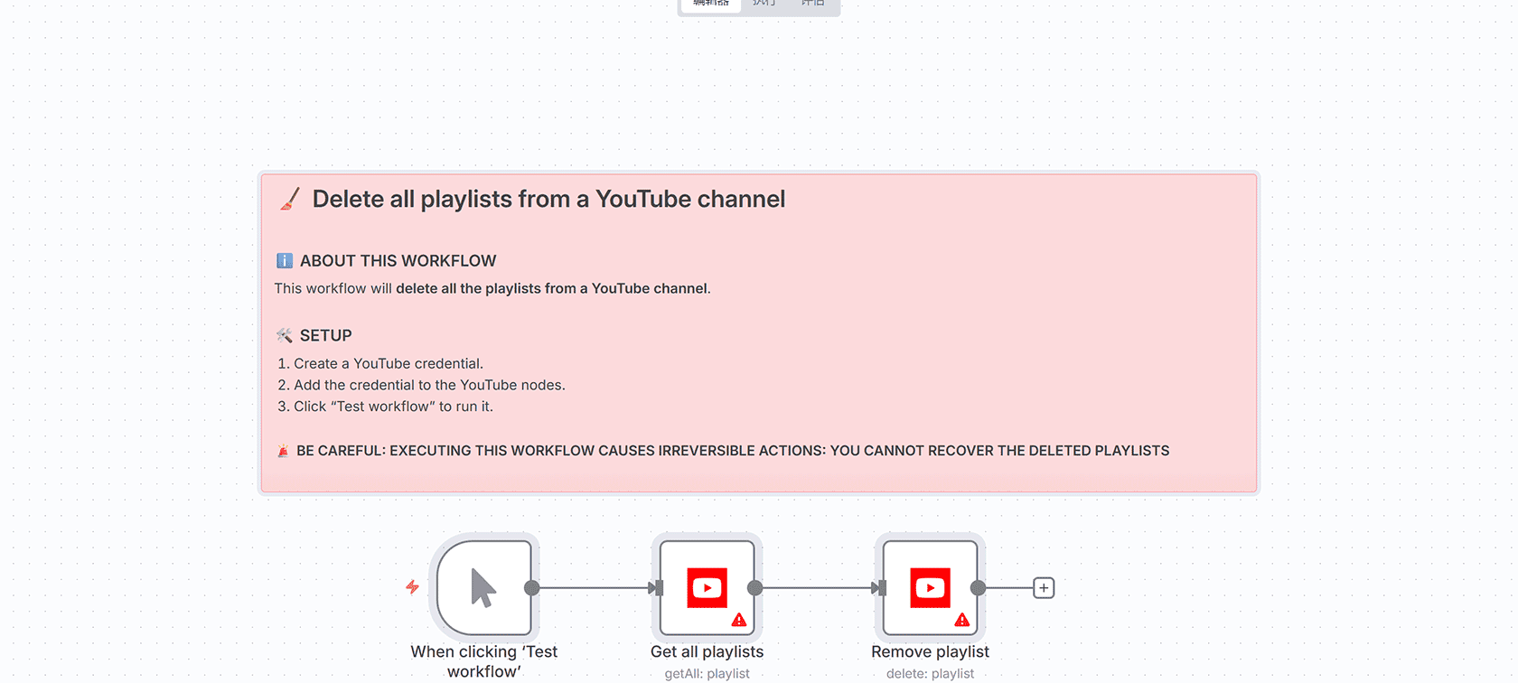Click the 'Remove playlist' node label
Image resolution: width=1518 pixels, height=683 pixels.
(930, 651)
